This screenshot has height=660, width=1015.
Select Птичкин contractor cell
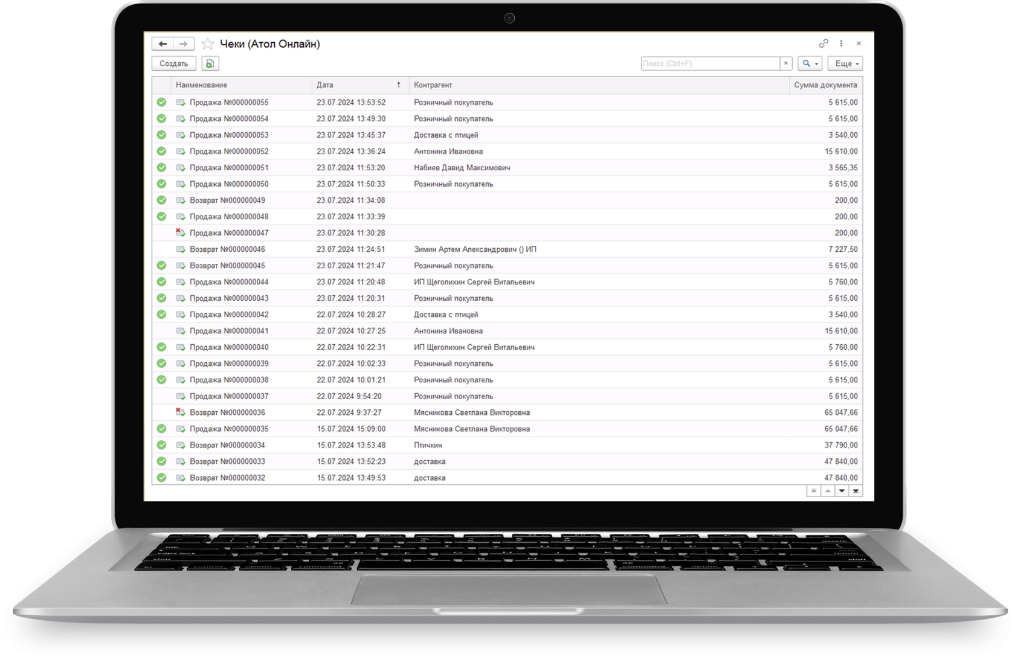point(599,445)
